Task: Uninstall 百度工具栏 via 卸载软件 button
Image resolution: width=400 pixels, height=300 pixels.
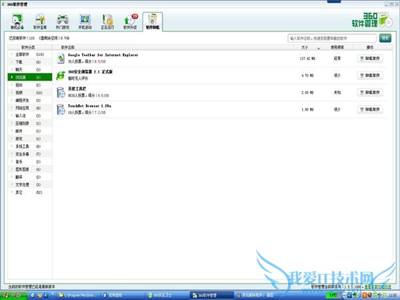Action: [x=370, y=93]
